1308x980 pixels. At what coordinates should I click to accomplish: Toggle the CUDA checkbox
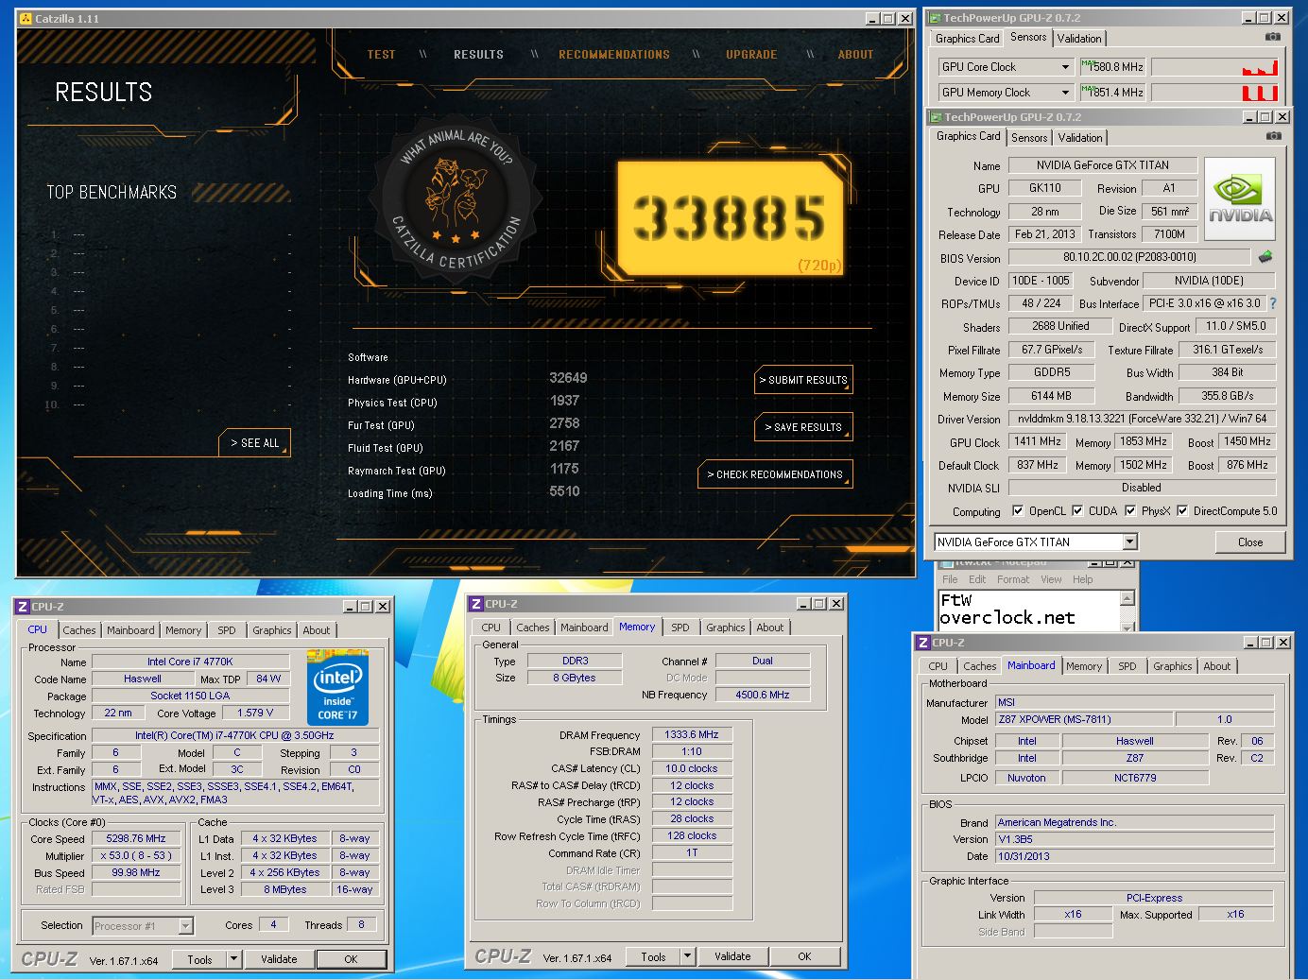(x=1077, y=511)
